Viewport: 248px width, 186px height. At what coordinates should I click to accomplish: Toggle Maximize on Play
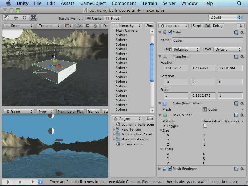click(x=71, y=111)
